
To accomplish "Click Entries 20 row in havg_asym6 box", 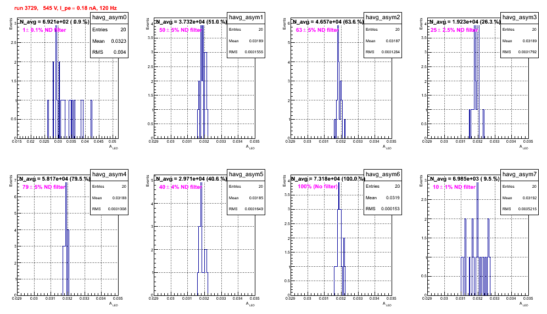I will coord(383,186).
